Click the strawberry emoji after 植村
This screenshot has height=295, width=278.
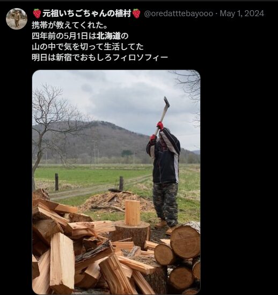coord(136,14)
